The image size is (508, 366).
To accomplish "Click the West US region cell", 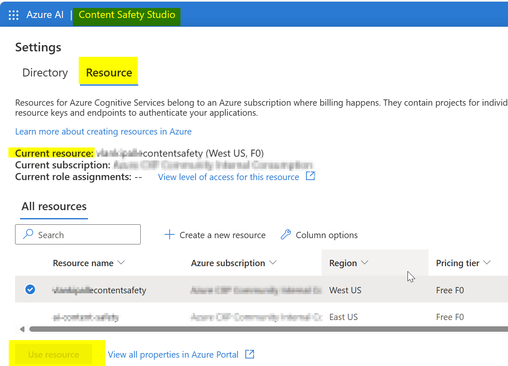I will 345,290.
